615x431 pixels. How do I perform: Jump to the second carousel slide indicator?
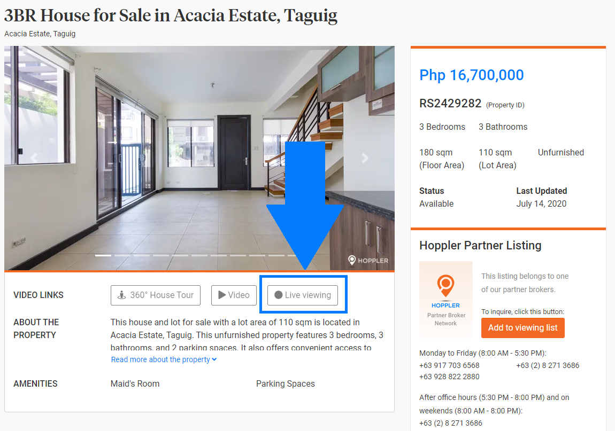click(x=122, y=255)
